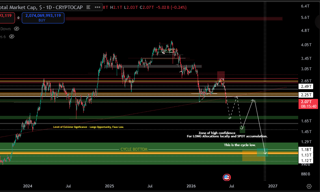Click the close value C2.07T in the header

tap(147, 7)
